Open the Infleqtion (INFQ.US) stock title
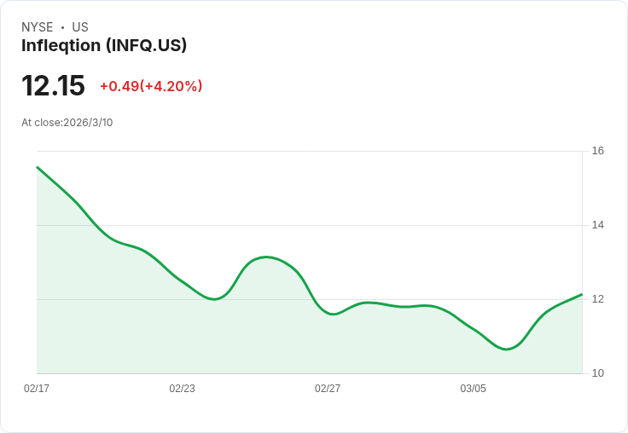The width and height of the screenshot is (628, 433). [104, 46]
